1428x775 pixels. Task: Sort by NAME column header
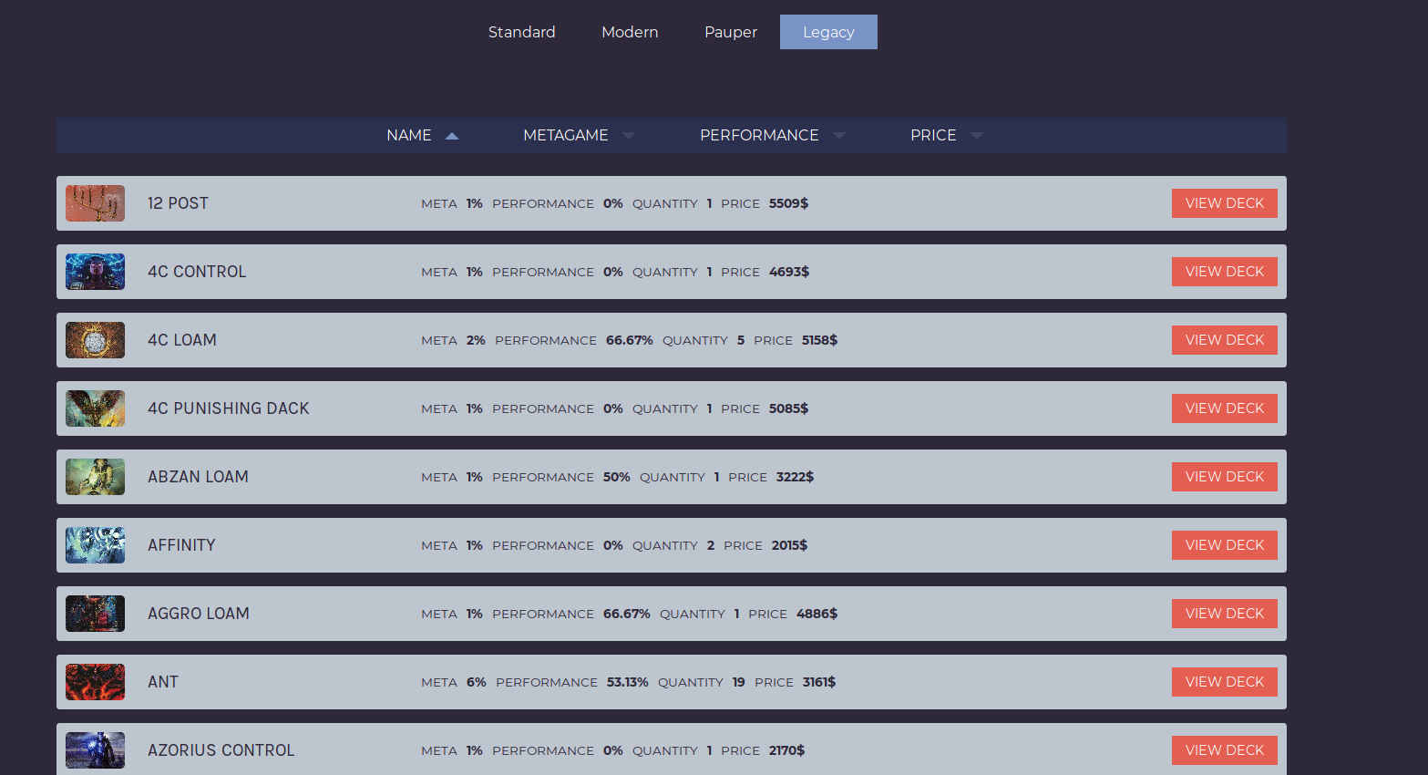[409, 135]
